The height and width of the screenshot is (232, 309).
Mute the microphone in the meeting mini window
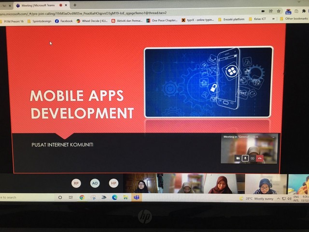245,158
